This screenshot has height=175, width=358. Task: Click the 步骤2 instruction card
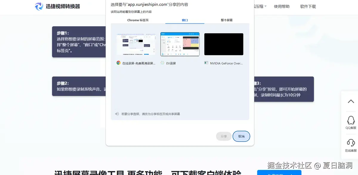click(79, 86)
